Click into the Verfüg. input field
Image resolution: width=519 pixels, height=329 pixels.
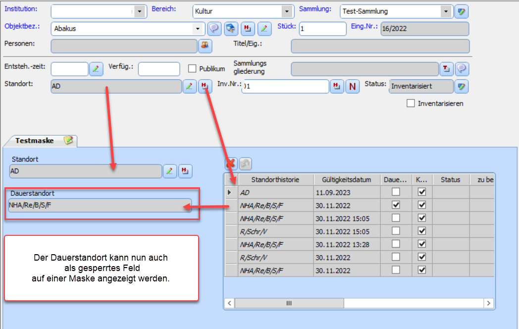point(159,69)
